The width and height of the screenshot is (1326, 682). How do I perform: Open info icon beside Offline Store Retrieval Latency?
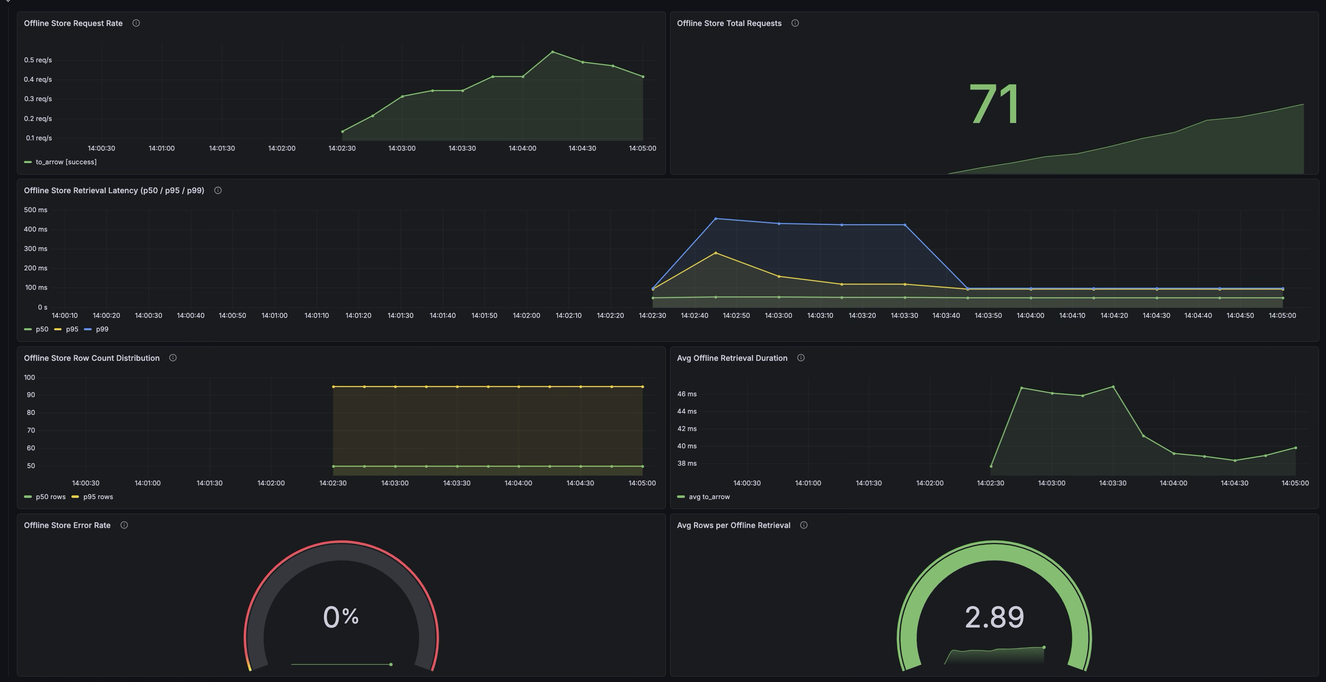218,190
